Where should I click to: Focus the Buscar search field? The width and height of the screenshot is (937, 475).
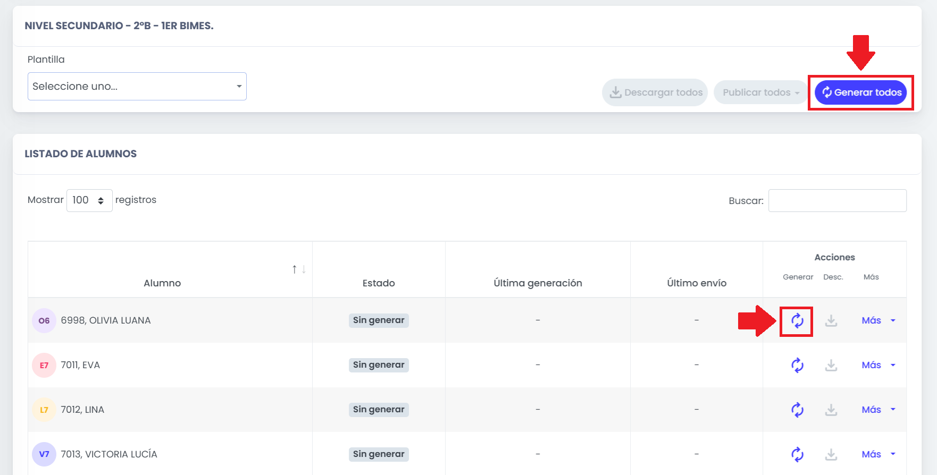[x=838, y=201]
